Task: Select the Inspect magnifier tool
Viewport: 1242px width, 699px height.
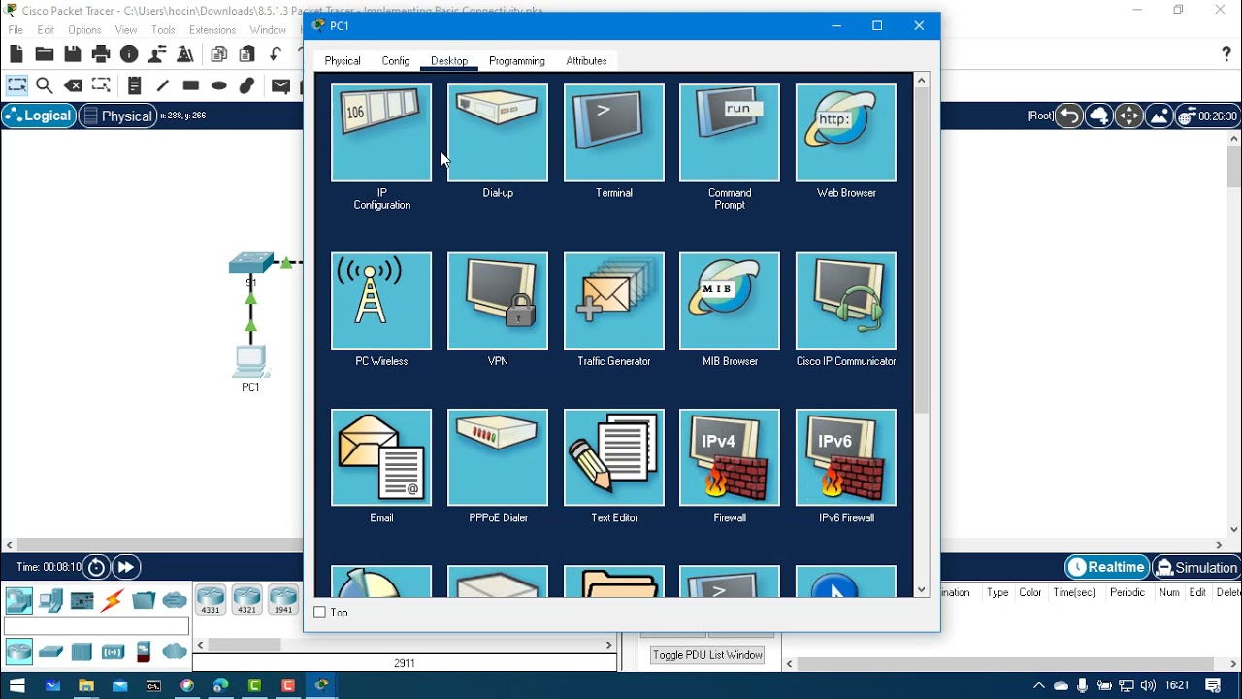Action: (45, 85)
